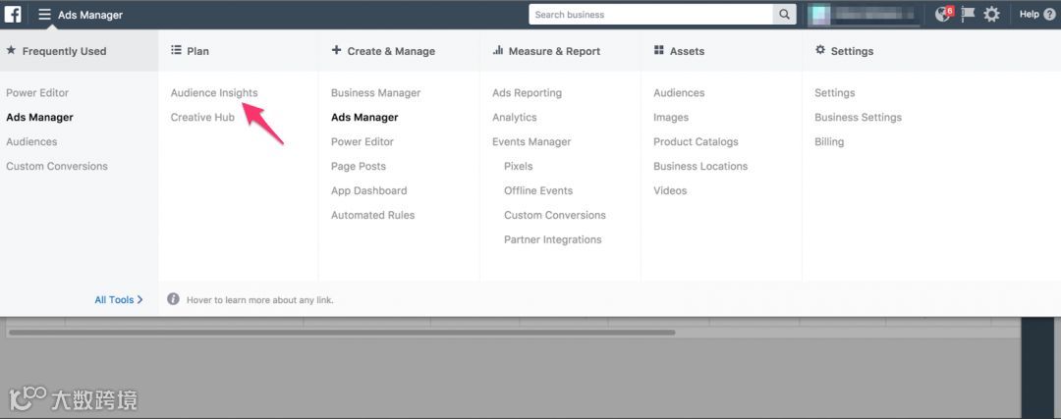Open Product Catalogs
Image resolution: width=1061 pixels, height=419 pixels.
(696, 142)
